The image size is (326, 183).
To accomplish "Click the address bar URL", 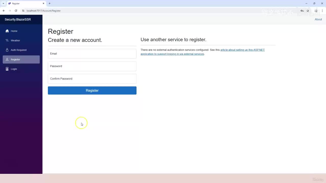I will 44,11.
